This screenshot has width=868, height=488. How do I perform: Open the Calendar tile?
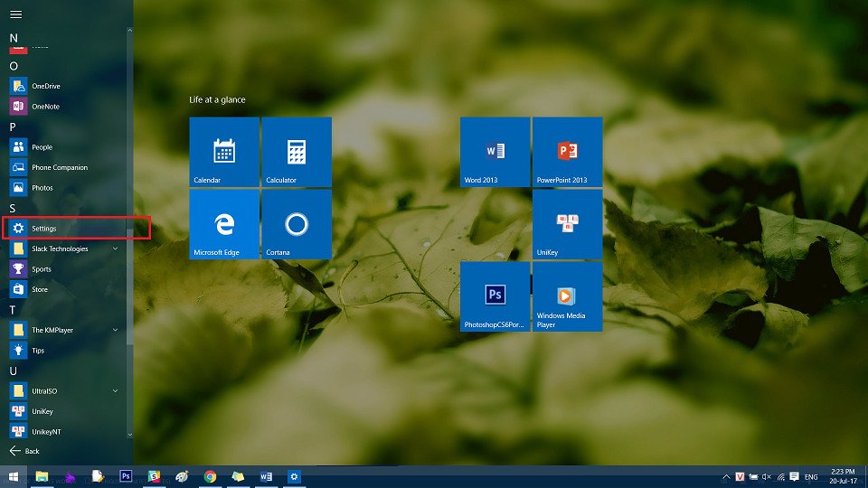pyautogui.click(x=224, y=152)
